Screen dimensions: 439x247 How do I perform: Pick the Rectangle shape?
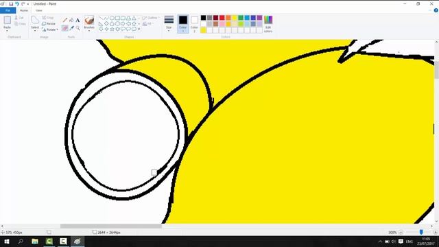click(117, 19)
